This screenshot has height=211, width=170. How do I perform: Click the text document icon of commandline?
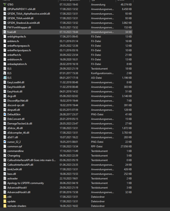coord(5,151)
